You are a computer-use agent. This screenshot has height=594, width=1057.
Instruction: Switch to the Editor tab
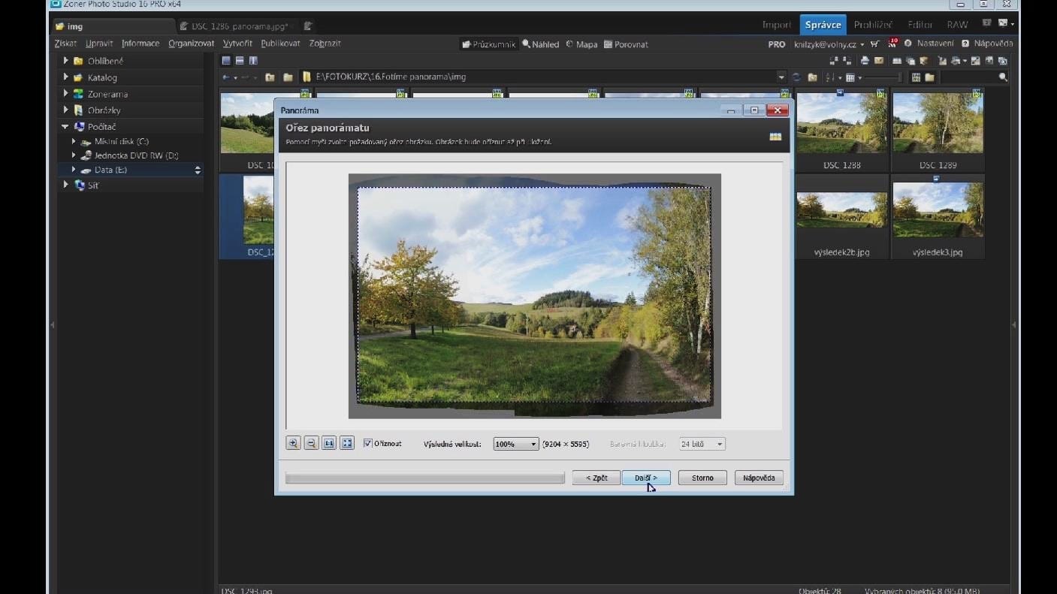[x=920, y=25]
